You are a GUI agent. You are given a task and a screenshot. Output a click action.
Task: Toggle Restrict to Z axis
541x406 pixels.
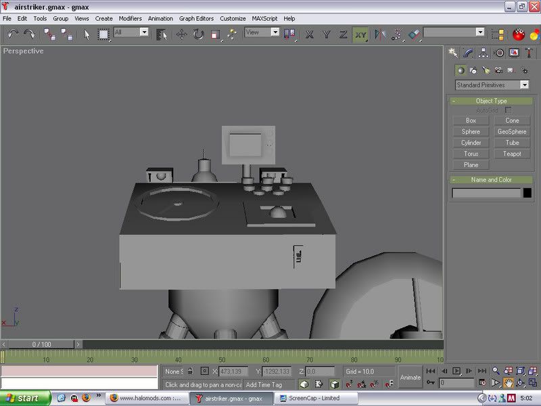[343, 35]
